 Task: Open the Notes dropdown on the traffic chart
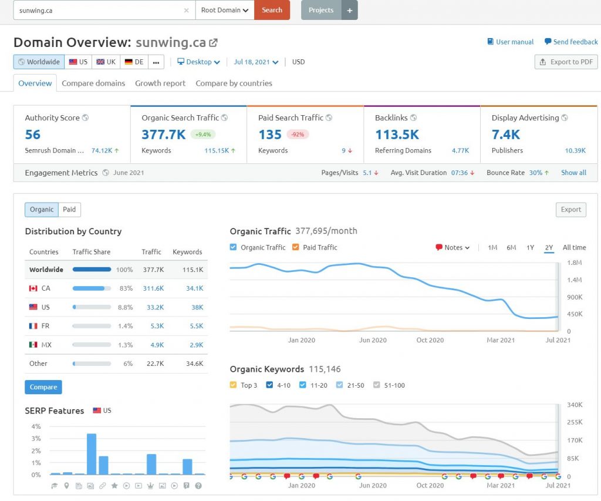[453, 247]
